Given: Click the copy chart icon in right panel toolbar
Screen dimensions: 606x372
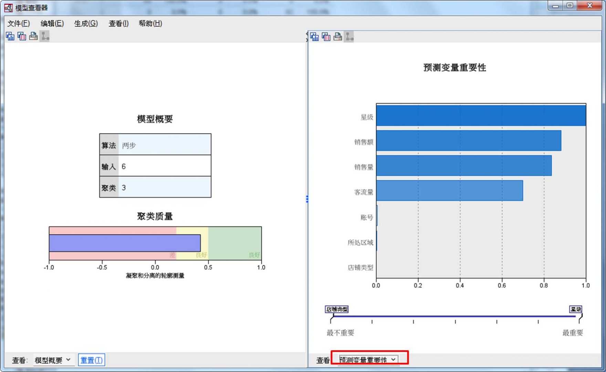Looking at the screenshot, I should coord(314,37).
